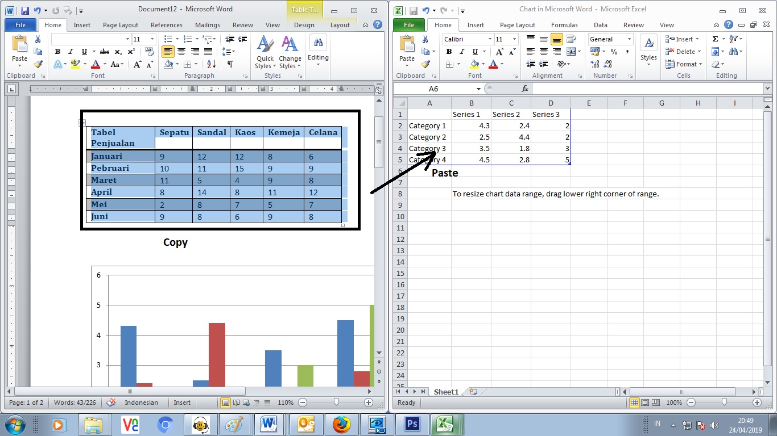Open Excel Data tab
The width and height of the screenshot is (777, 436).
[x=601, y=25]
